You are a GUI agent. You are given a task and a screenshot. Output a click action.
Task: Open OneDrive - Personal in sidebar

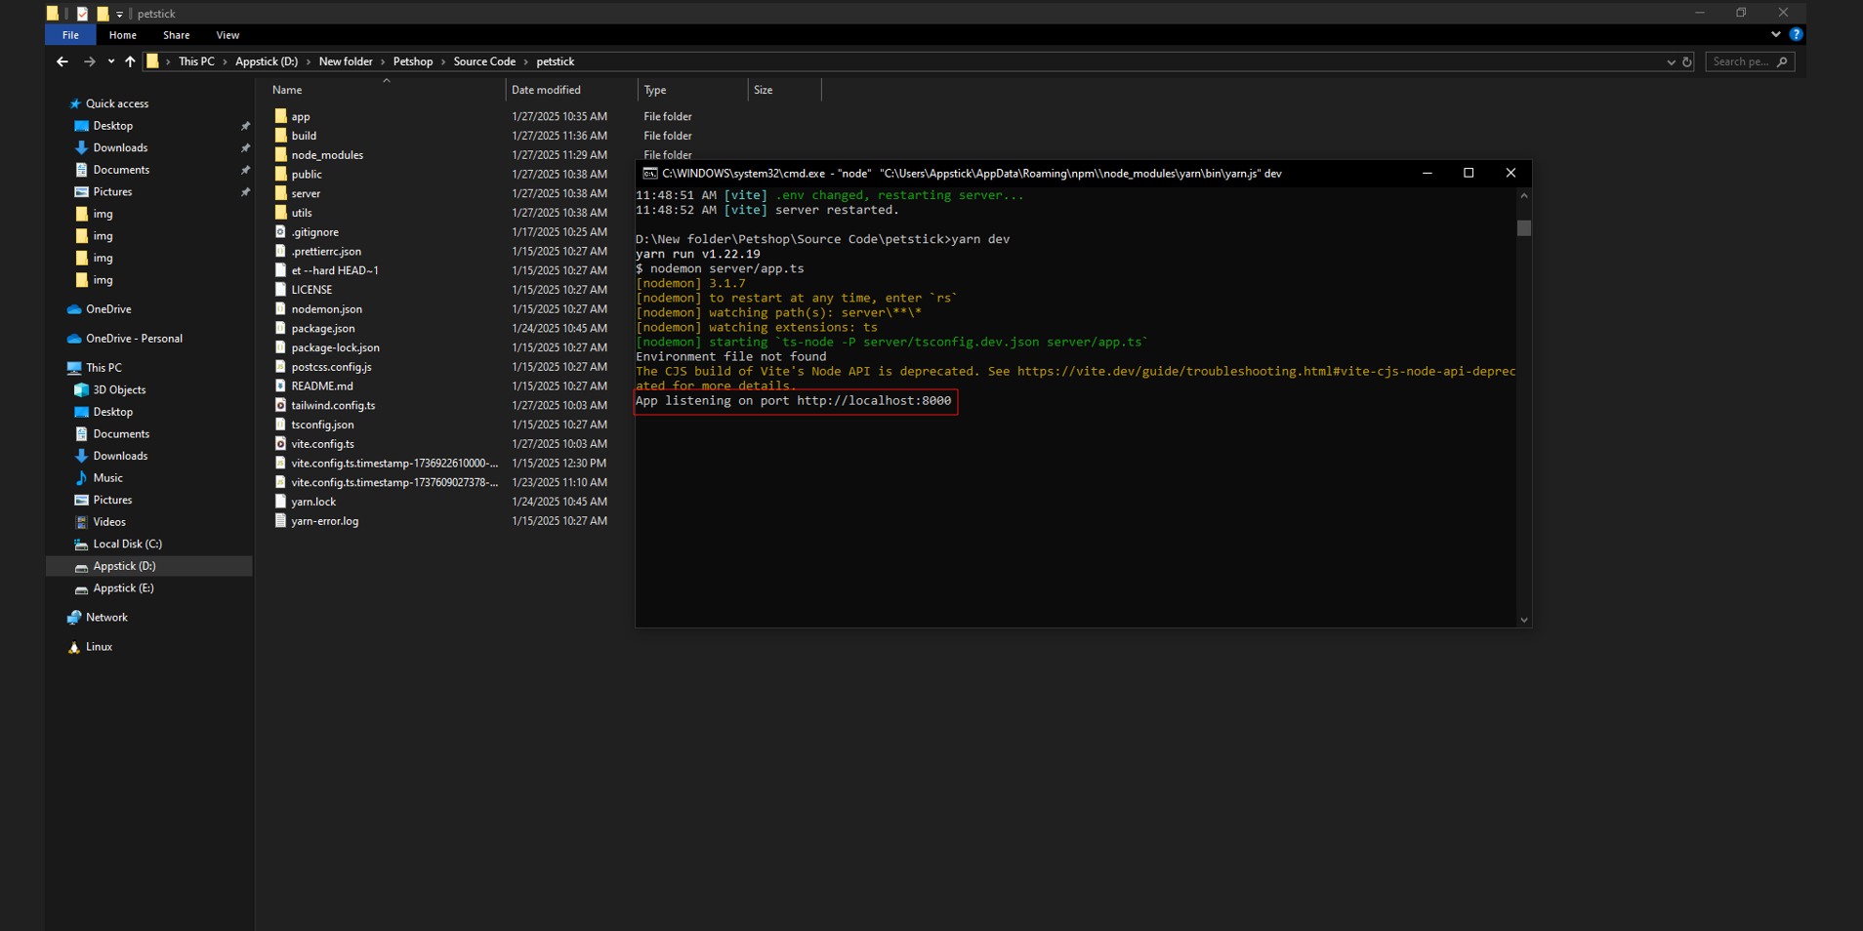[x=134, y=339]
